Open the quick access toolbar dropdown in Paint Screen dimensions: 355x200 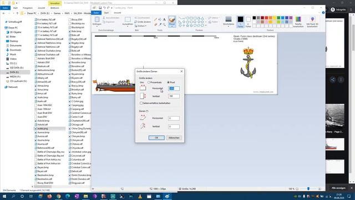(x=112, y=8)
